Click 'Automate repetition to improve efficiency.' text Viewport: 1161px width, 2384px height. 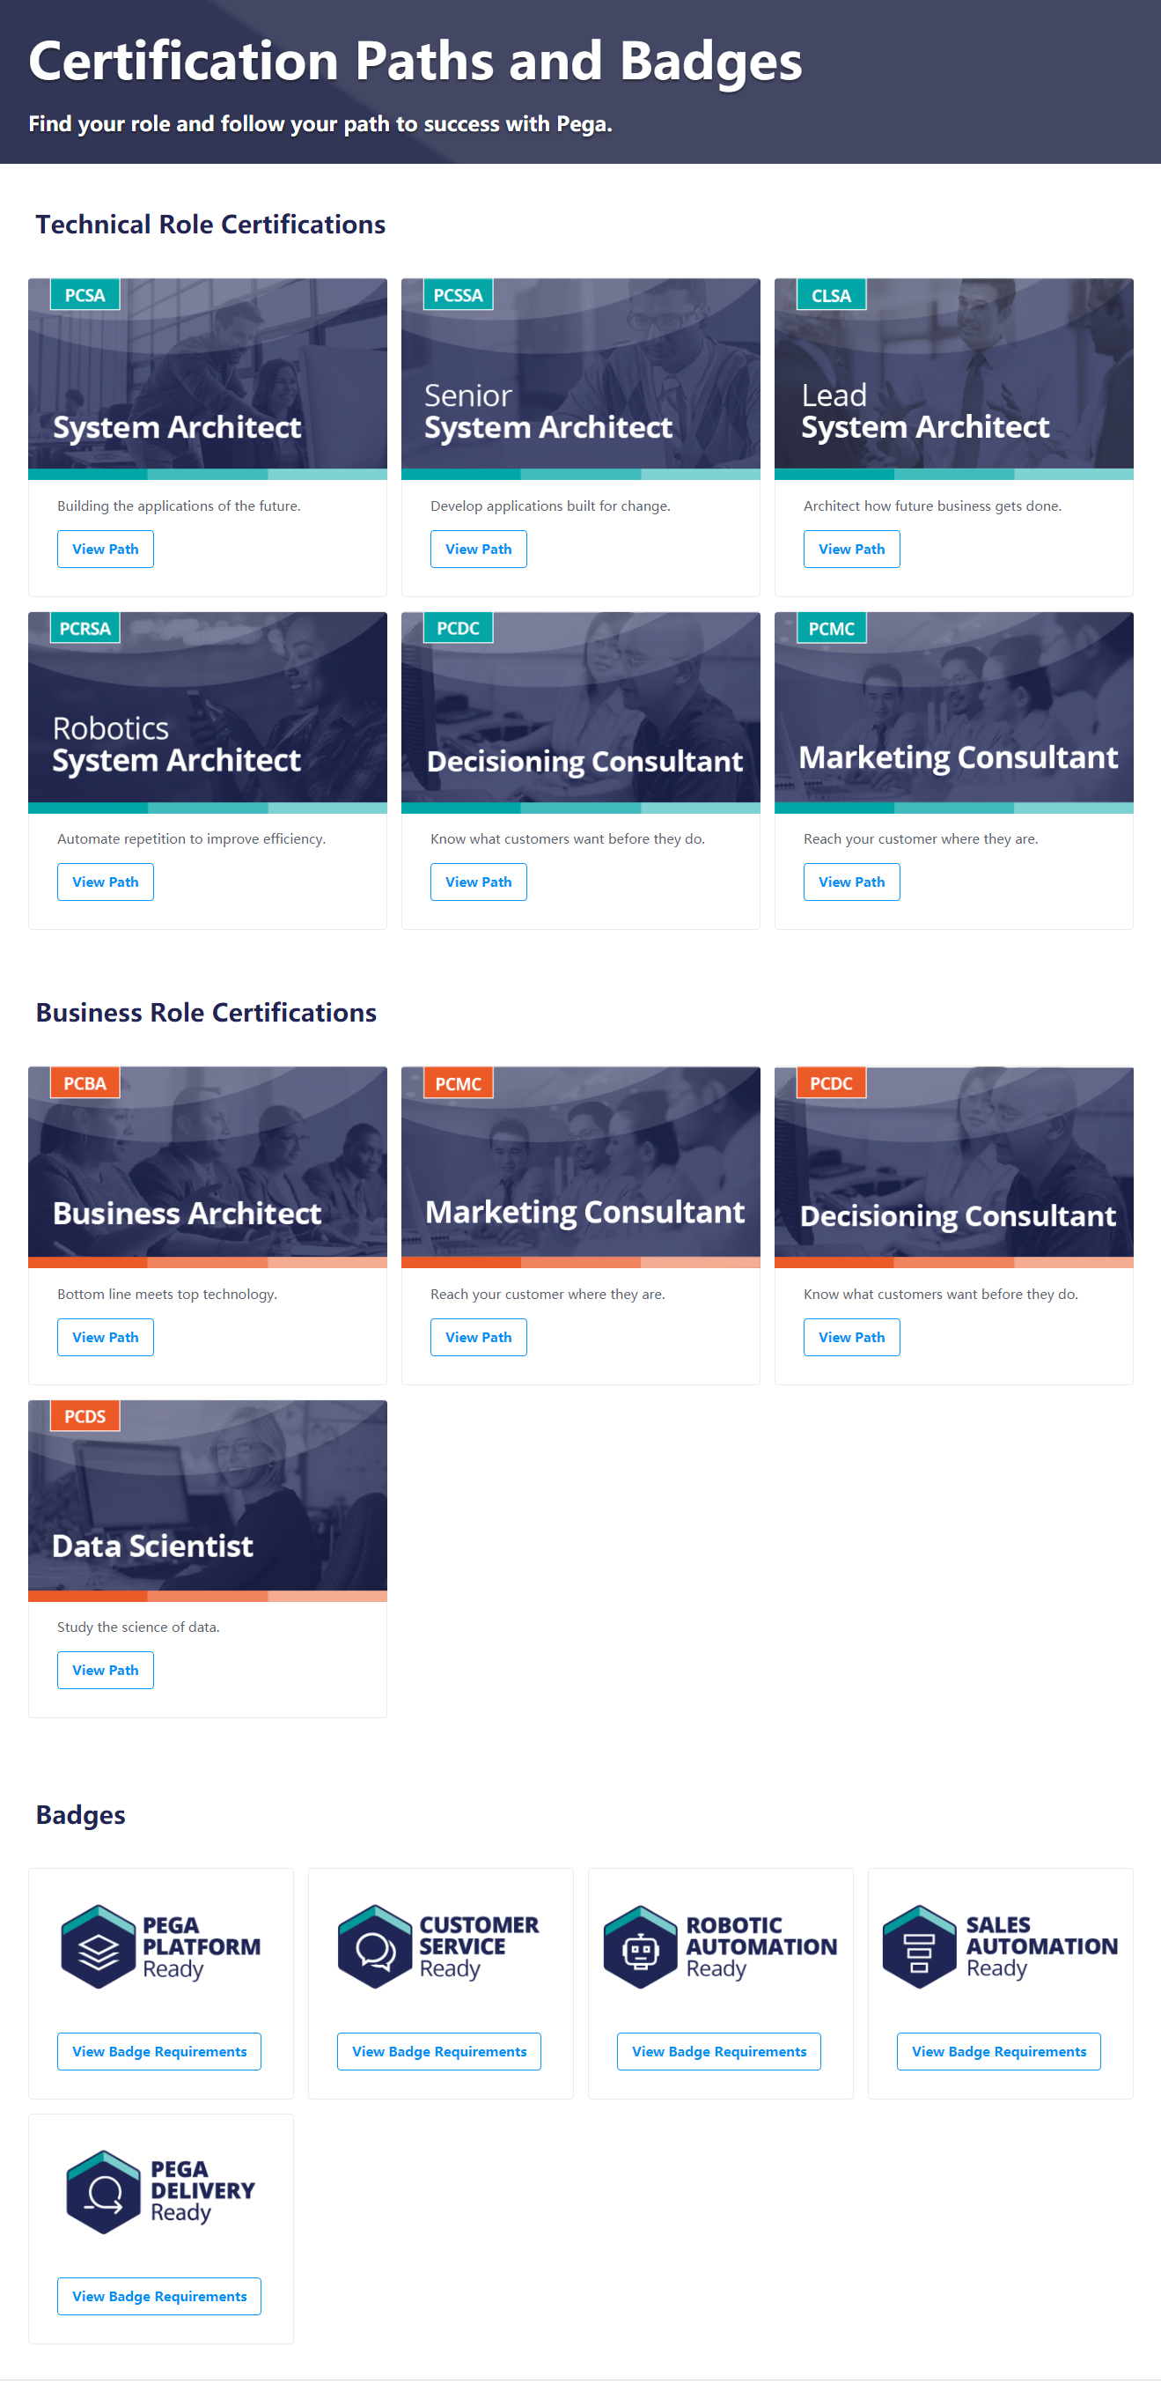tap(192, 839)
